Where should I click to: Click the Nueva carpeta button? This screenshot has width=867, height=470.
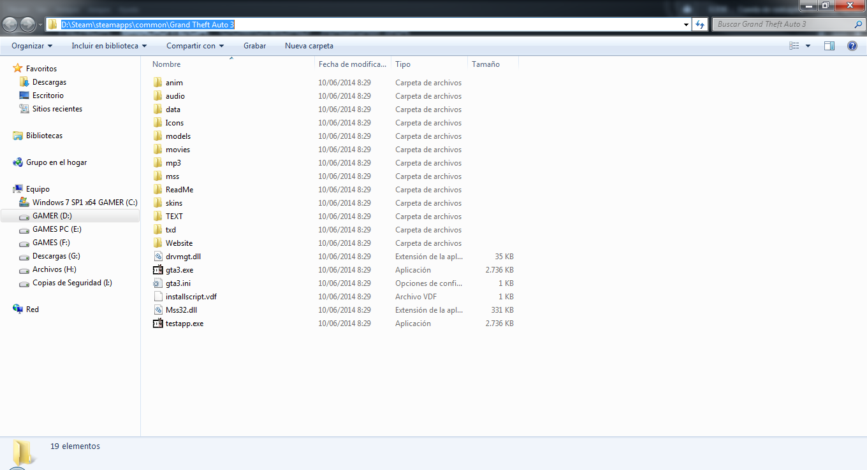click(309, 46)
